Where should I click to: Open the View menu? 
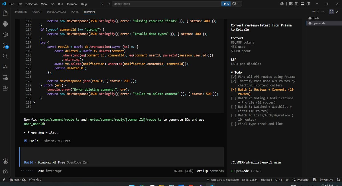click(x=44, y=4)
